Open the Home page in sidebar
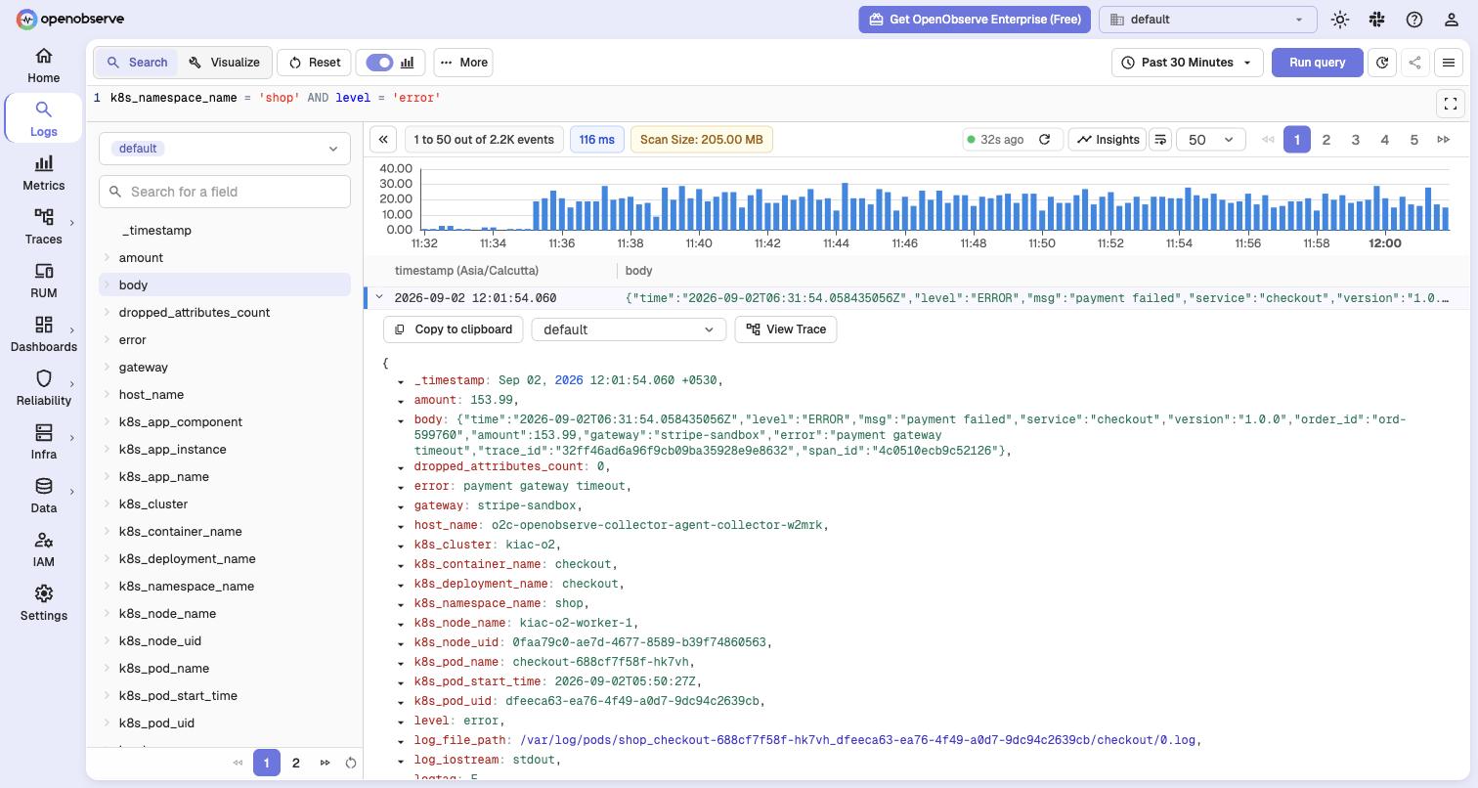The height and width of the screenshot is (788, 1478). coord(43,66)
